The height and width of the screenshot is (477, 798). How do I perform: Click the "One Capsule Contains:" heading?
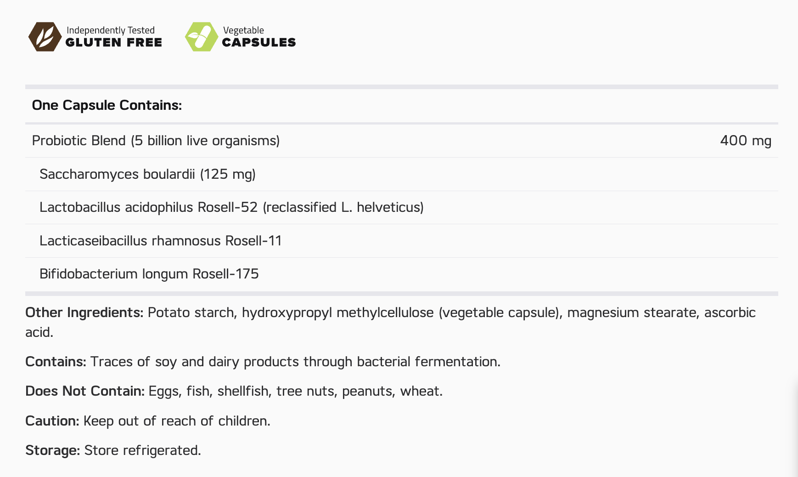(107, 105)
